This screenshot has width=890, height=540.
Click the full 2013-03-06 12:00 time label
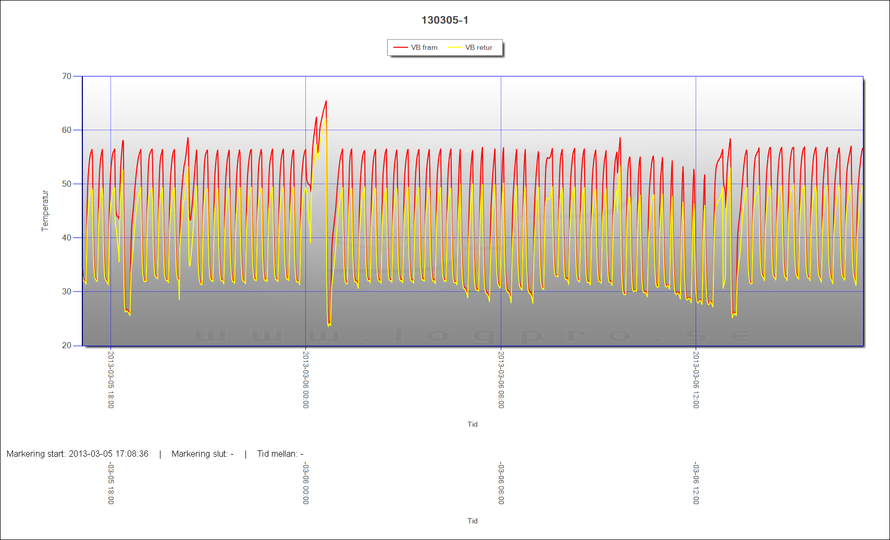696,380
